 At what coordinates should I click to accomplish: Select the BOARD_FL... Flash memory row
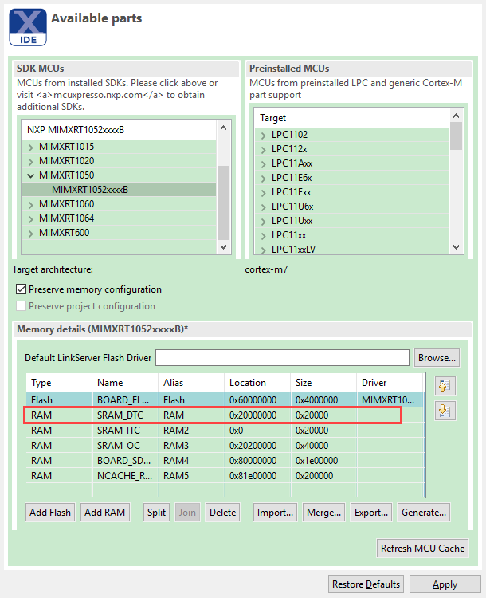point(225,400)
